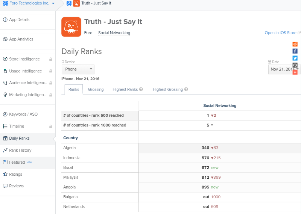Image resolution: width=301 pixels, height=214 pixels.
Task: Open the Rank History sidebar page
Action: click(x=20, y=150)
